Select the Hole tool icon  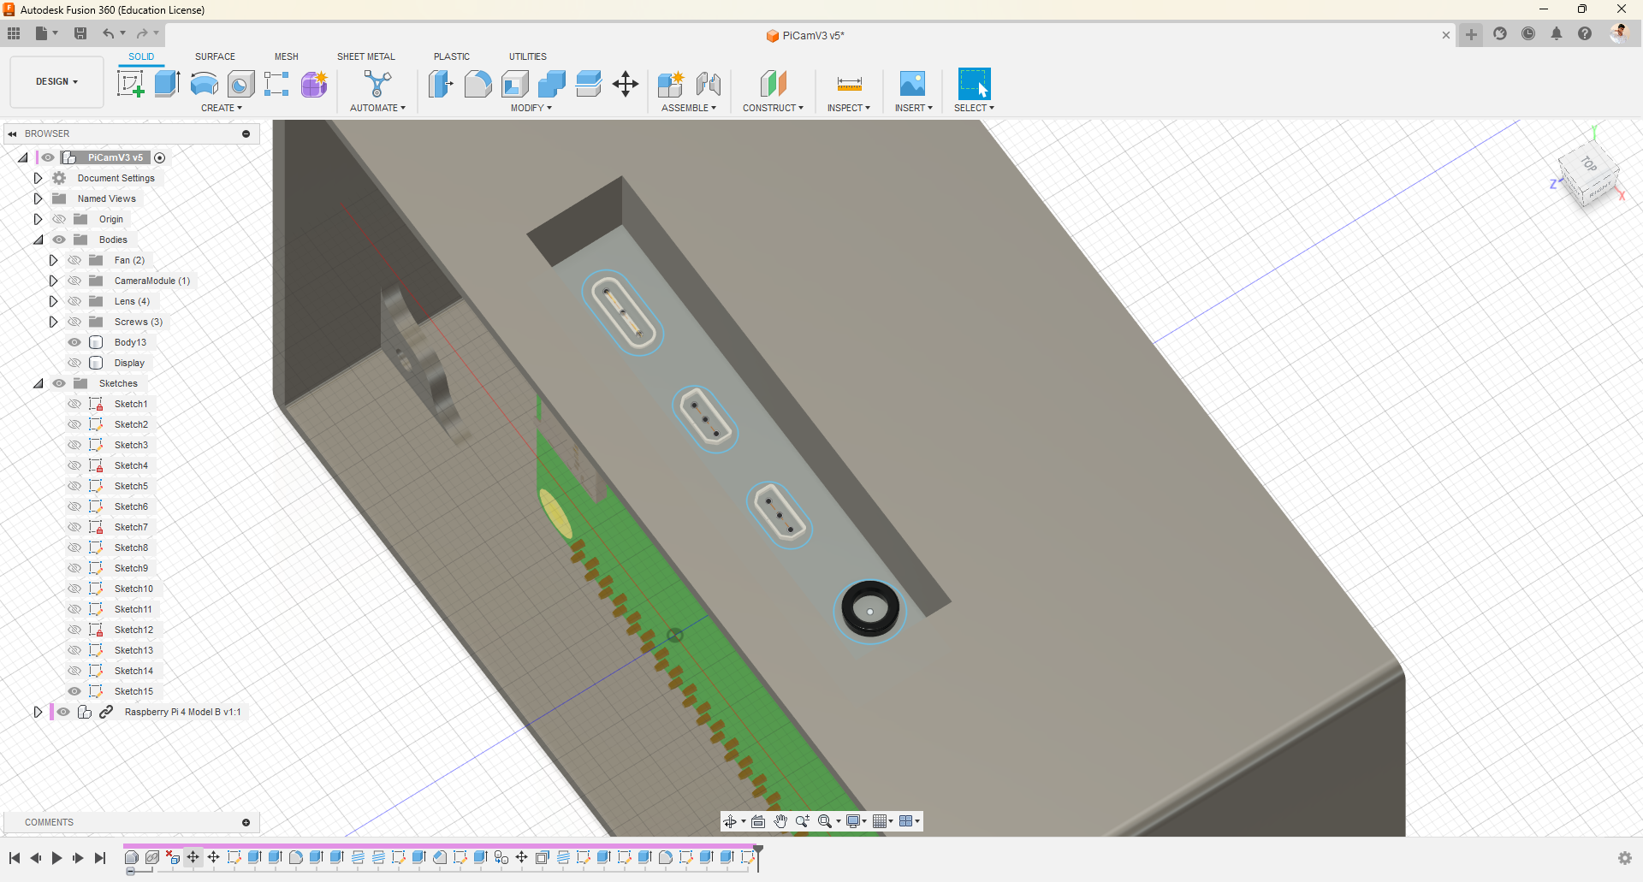240,84
